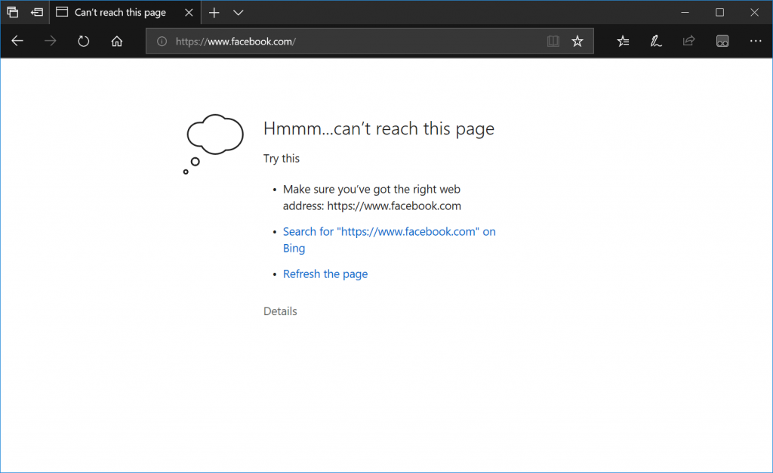Image resolution: width=773 pixels, height=473 pixels.
Task: Open Settings and more menu
Action: coord(755,41)
